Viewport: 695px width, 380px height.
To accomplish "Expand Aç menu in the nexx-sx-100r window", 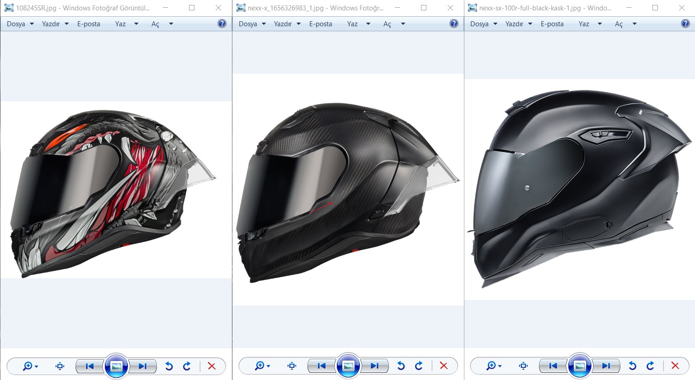I will click(x=625, y=24).
